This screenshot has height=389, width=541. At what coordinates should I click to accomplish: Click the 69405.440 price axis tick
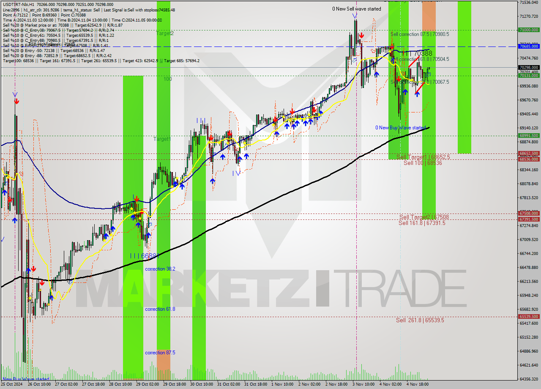[x=529, y=114]
